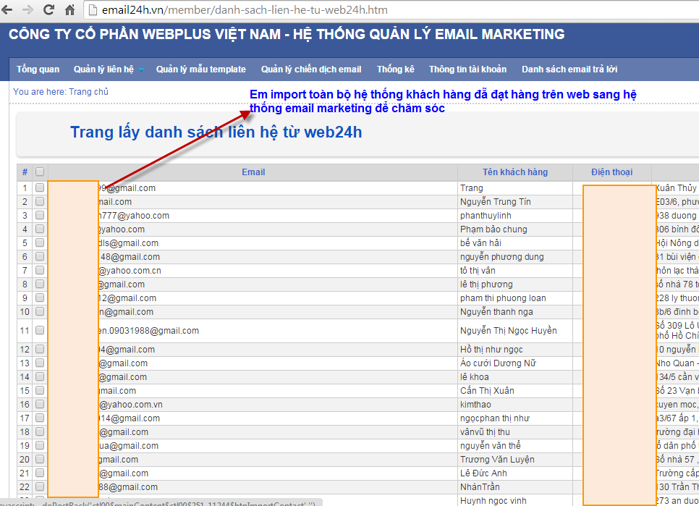Check the checkbox for nguyễn văn thể row
The width and height of the screenshot is (699, 506).
pos(40,445)
